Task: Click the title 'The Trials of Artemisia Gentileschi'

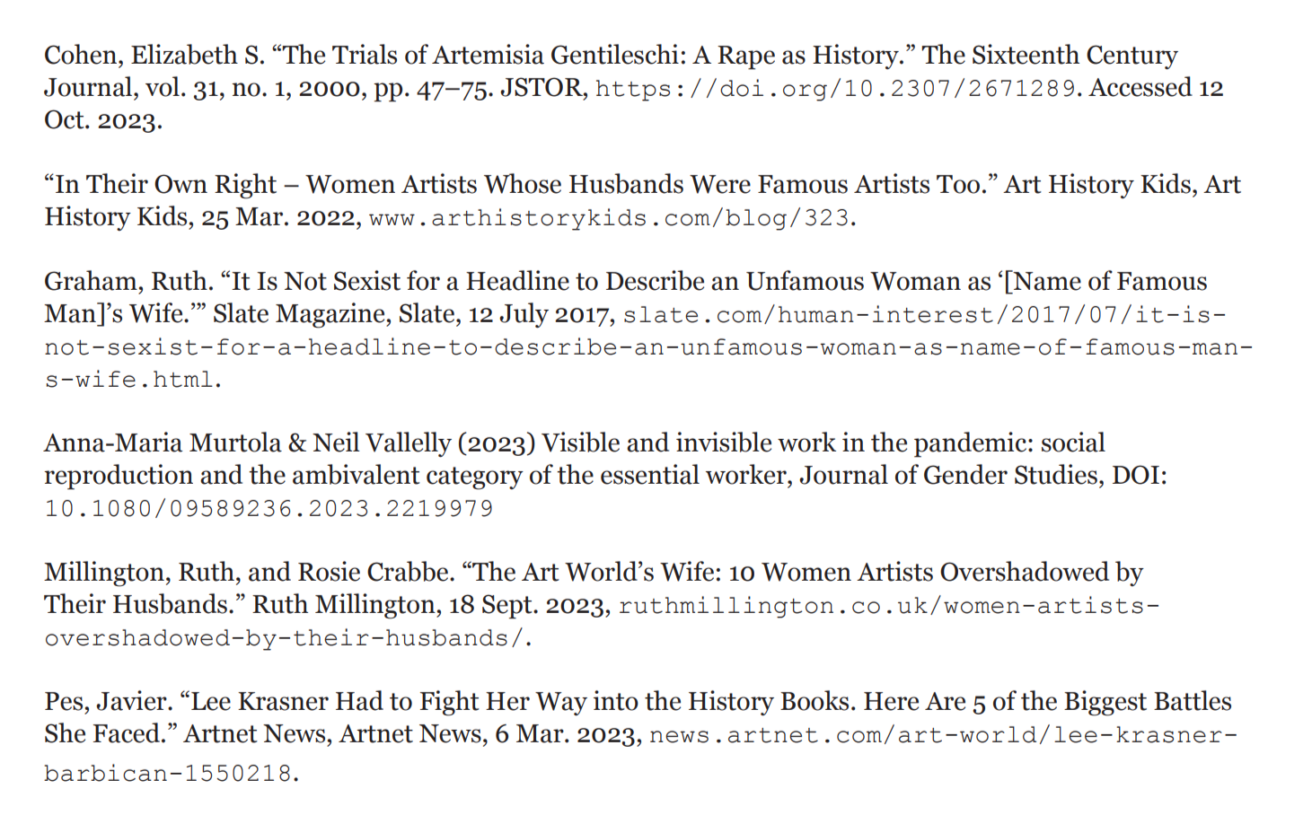Action: (480, 56)
